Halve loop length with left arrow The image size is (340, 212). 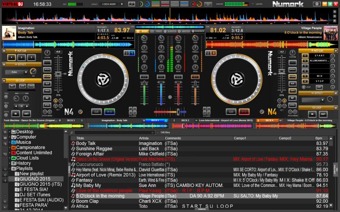tap(16, 106)
